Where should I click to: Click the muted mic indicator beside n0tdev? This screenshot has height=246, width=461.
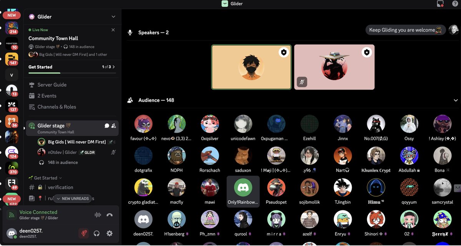[113, 152]
